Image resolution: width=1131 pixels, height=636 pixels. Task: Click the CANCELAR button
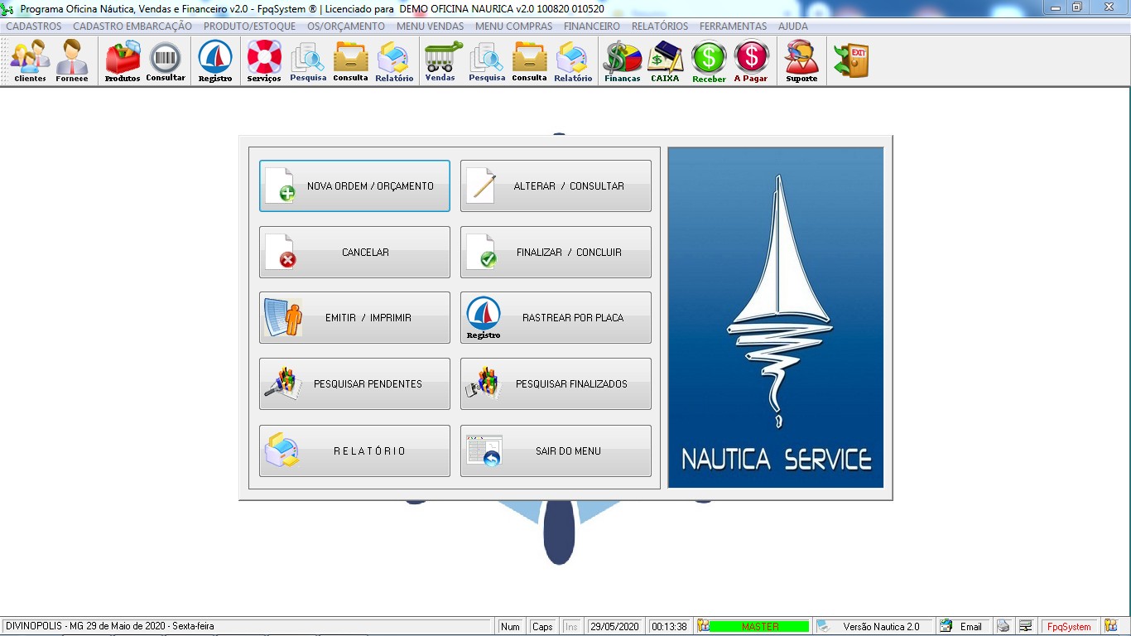point(354,253)
